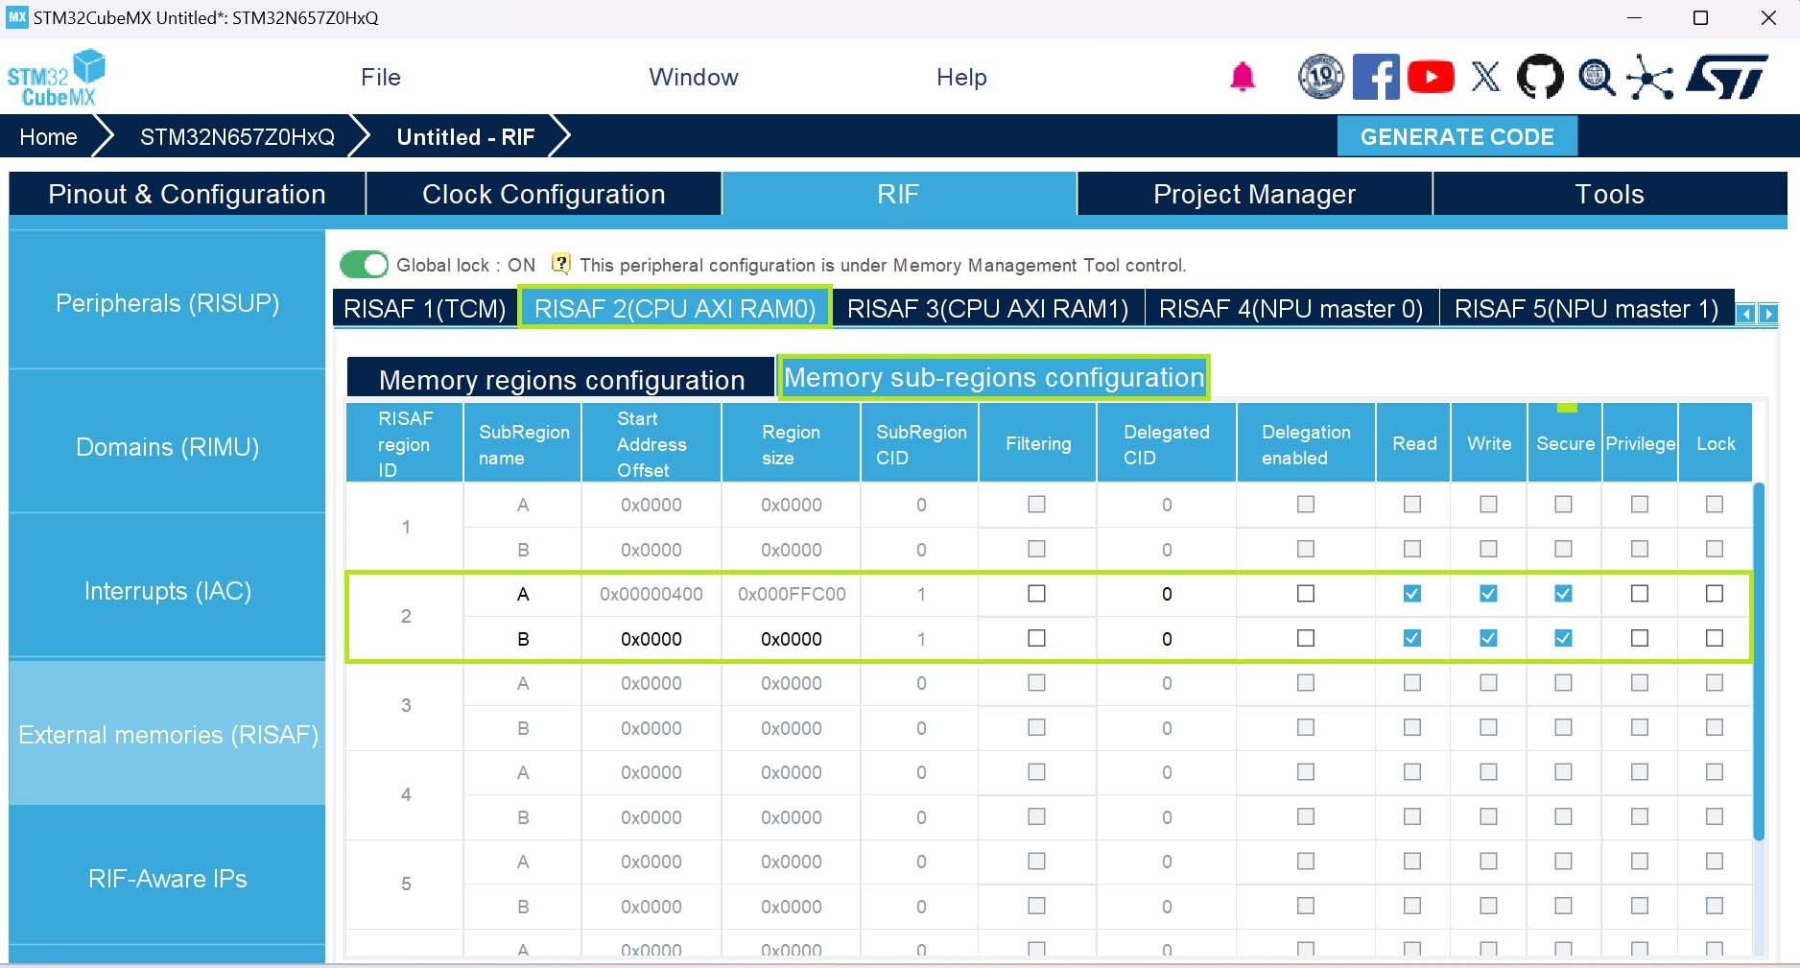Select the RIF main tab

pos(899,194)
